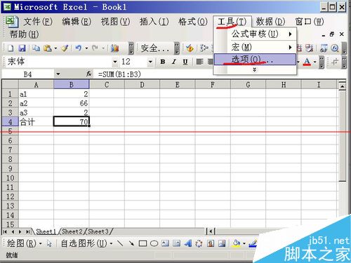The height and width of the screenshot is (263, 351).
Task: Open the AutoShapes menu
Action: 86,243
